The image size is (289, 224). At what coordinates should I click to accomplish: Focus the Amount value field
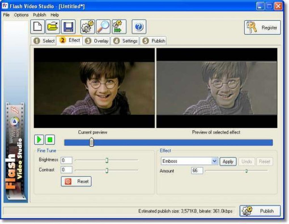coord(197,171)
